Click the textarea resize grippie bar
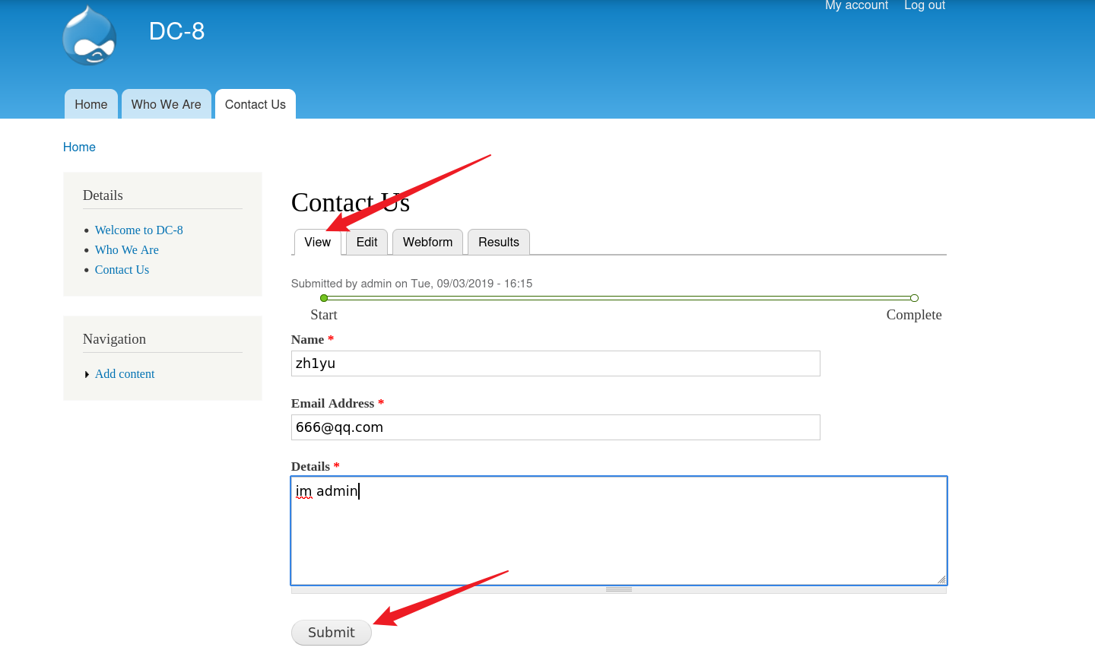Image resolution: width=1095 pixels, height=657 pixels. (618, 589)
